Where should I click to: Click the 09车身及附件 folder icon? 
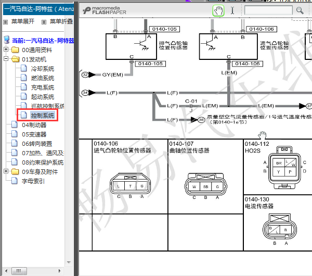(x=15, y=171)
